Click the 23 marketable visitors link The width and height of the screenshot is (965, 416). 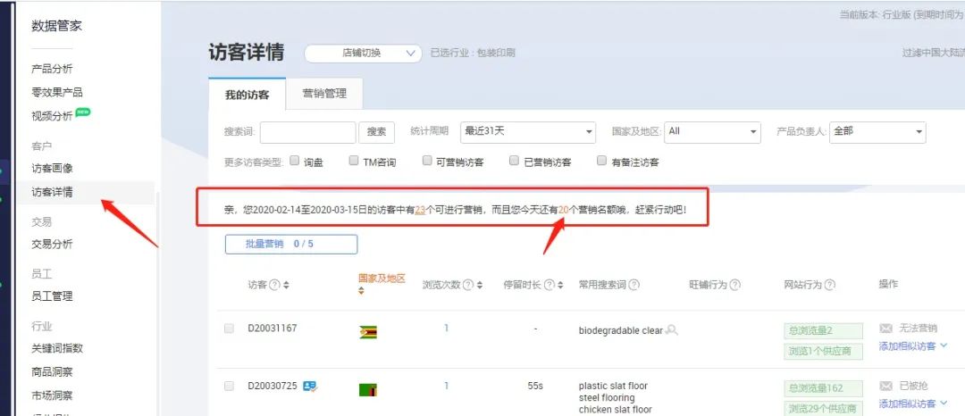[420, 210]
